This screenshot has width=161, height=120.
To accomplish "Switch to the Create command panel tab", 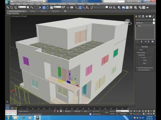I will pos(136,16).
